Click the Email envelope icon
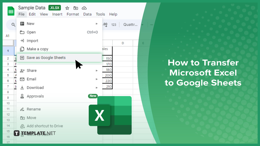Screen dimensions: 260x146 point(22,79)
